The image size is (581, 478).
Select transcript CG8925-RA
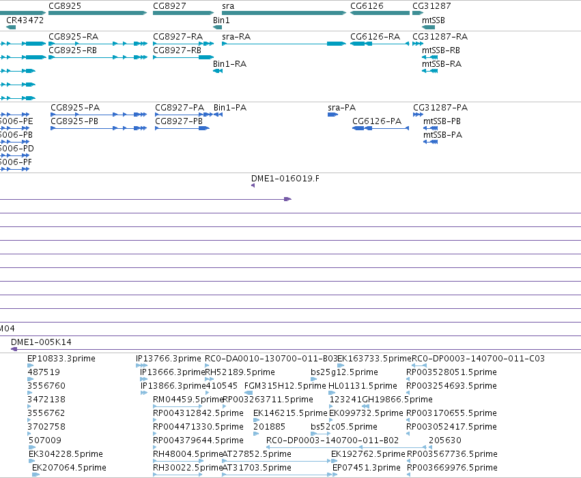[73, 37]
